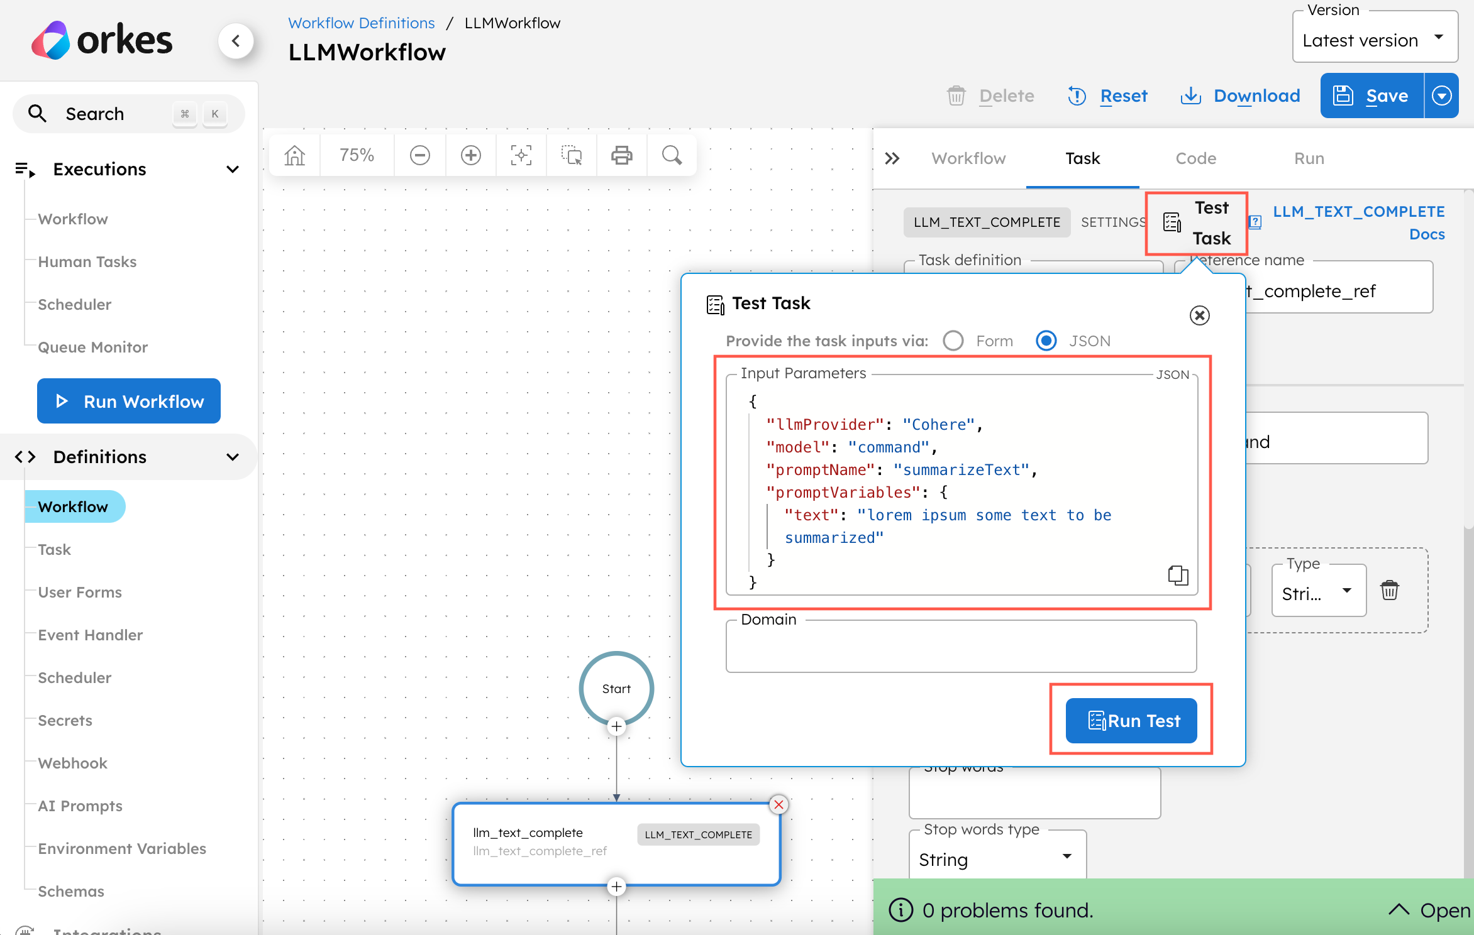Expand the problems panel with Open
The image size is (1474, 935).
(x=1429, y=910)
